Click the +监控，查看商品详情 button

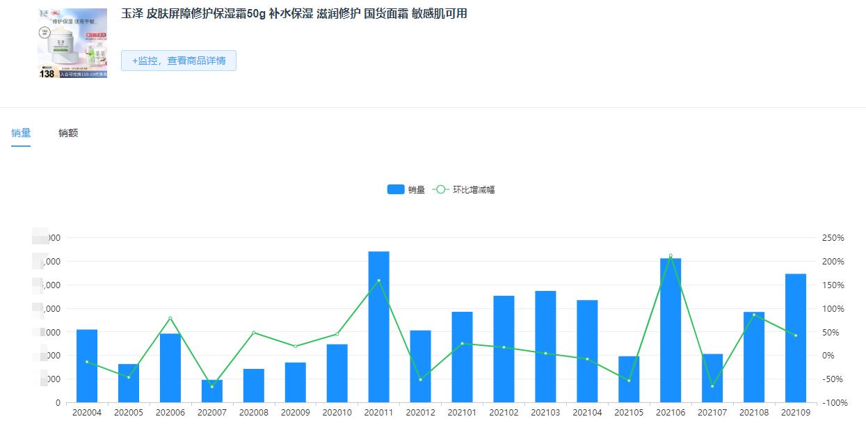(178, 61)
